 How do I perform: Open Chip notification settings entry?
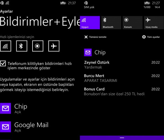pos(21,108)
